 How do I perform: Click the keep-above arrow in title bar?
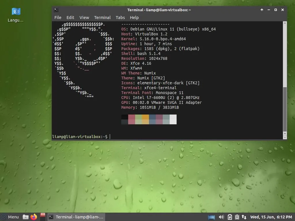coord(262,10)
